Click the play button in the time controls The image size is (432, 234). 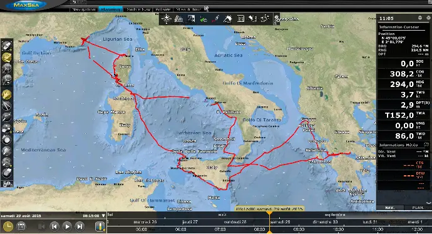point(67,226)
